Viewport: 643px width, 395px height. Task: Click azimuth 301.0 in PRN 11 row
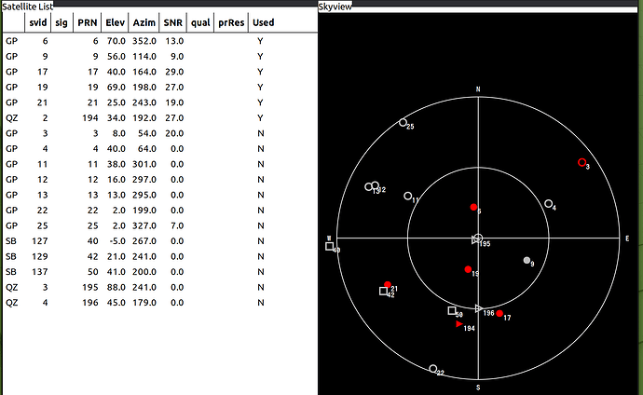pyautogui.click(x=144, y=164)
